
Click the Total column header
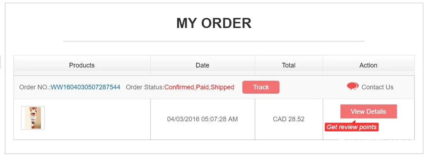pos(289,65)
